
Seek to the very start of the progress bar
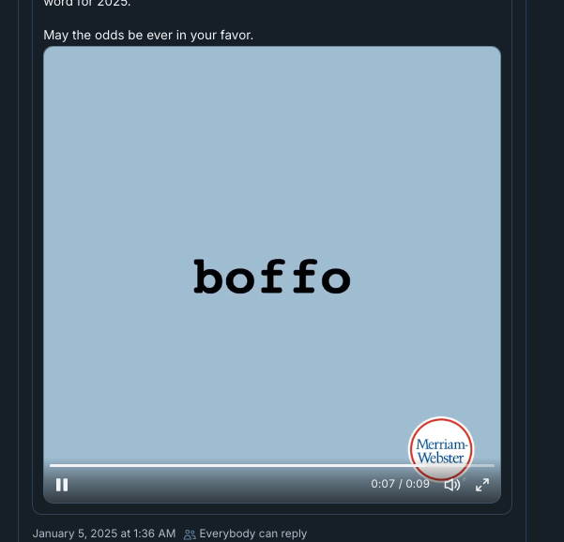point(51,465)
